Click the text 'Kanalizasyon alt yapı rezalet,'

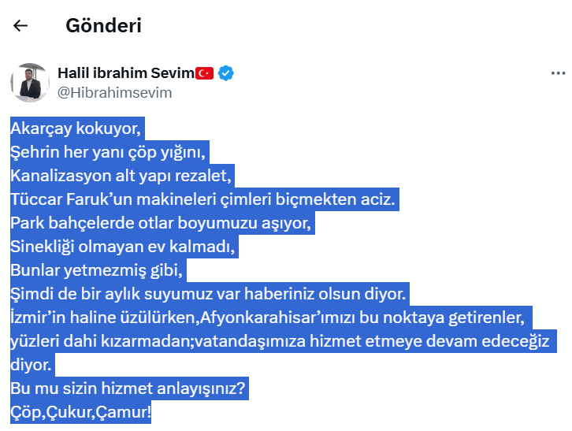pos(121,176)
